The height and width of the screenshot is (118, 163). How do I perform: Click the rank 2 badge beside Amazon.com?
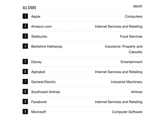pos(25,26)
